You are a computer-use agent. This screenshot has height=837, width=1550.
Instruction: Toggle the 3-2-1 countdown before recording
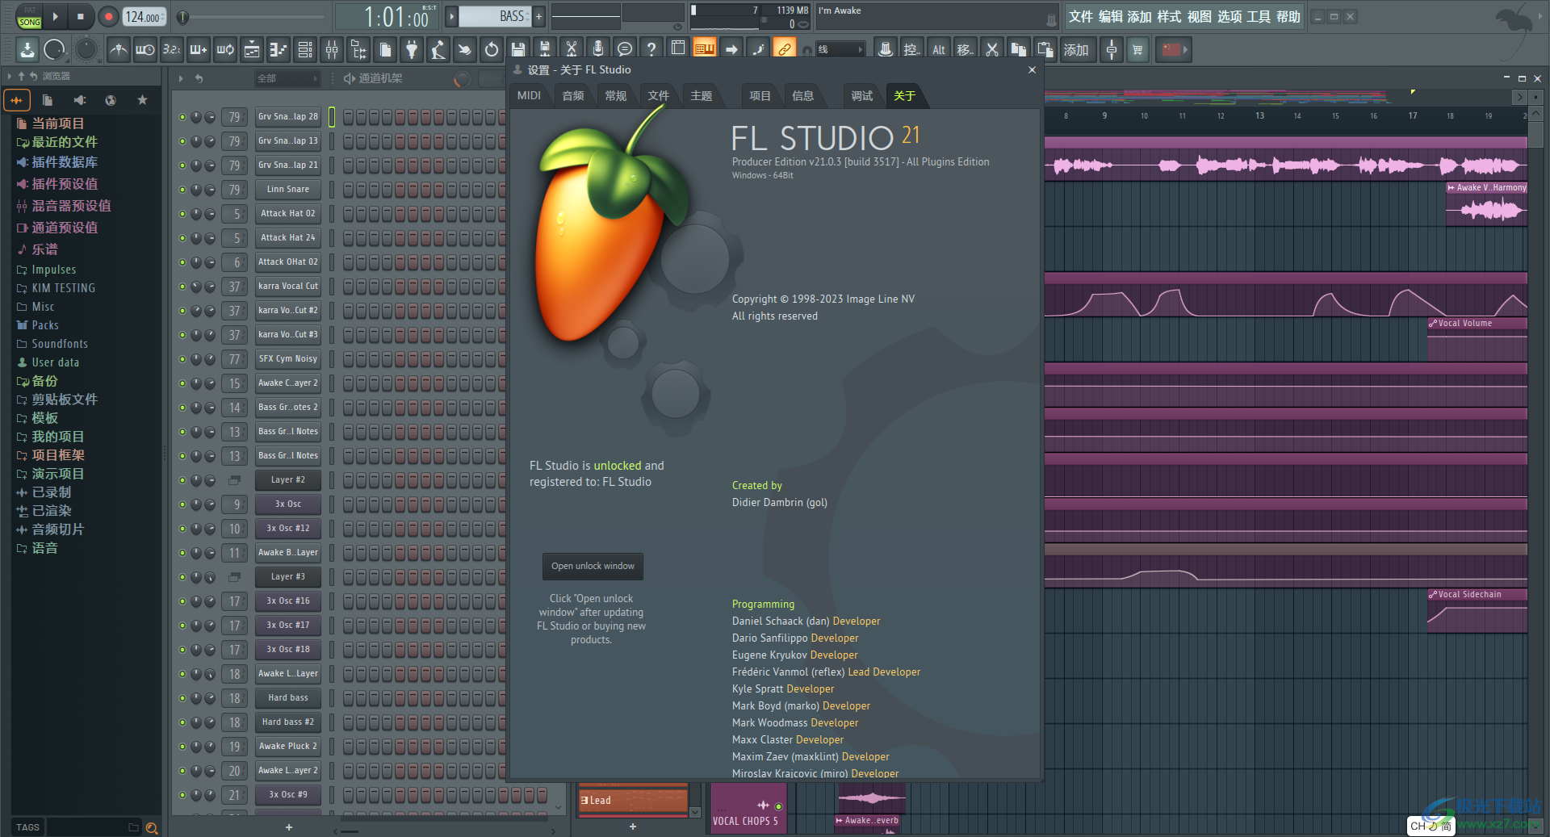172,50
